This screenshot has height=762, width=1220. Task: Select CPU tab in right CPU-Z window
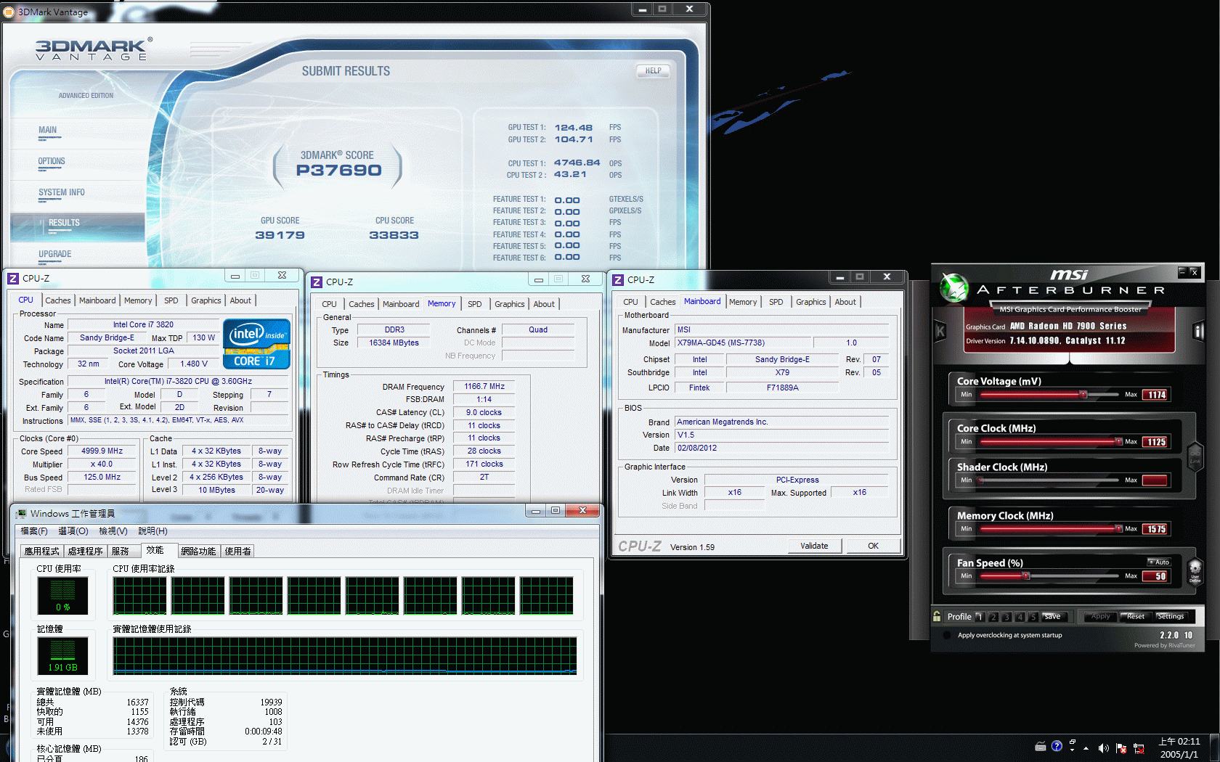(x=630, y=302)
